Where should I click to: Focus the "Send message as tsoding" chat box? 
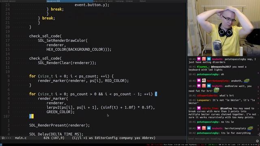click(221, 139)
